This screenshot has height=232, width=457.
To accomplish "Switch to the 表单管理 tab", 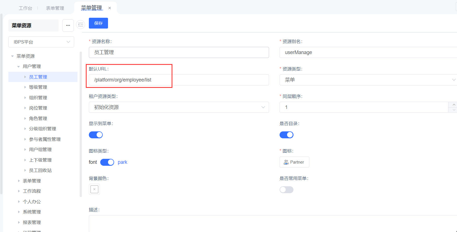I will (x=55, y=8).
